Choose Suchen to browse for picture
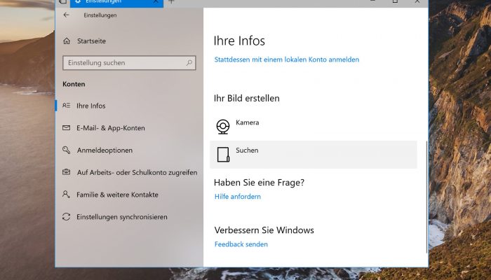This screenshot has width=491, height=280. tap(313, 155)
